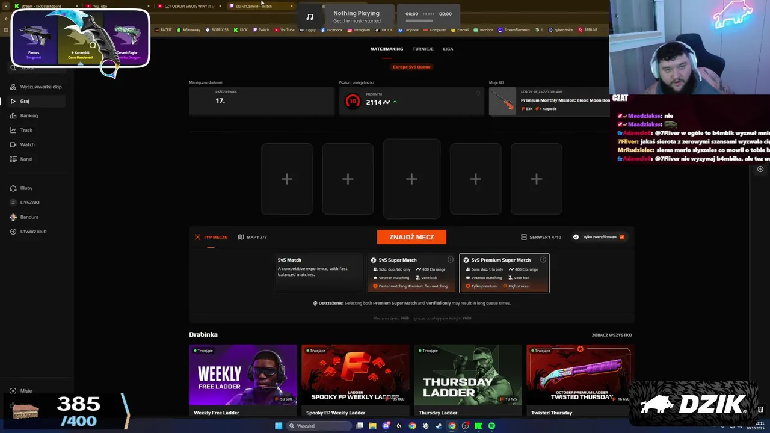Toggle Tylko zweryfikowani checkbox
Screen dimensions: 770x433
[622, 237]
